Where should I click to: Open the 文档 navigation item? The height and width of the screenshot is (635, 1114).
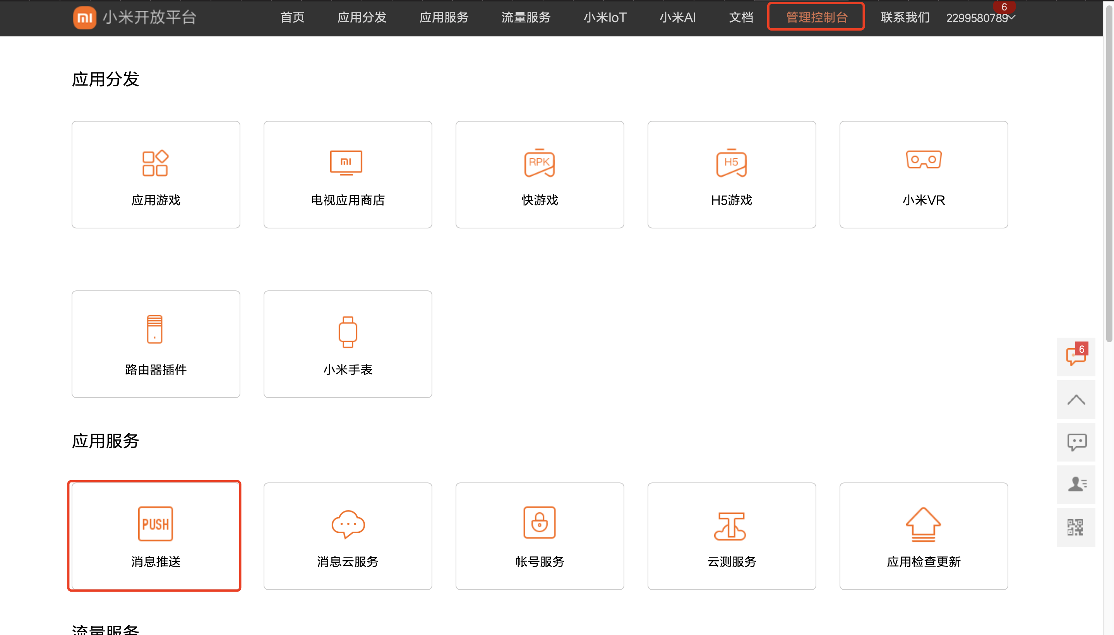tap(741, 17)
